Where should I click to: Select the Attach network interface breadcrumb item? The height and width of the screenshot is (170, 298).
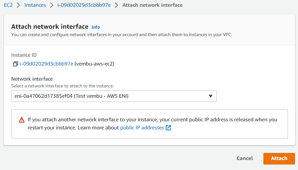click(152, 5)
